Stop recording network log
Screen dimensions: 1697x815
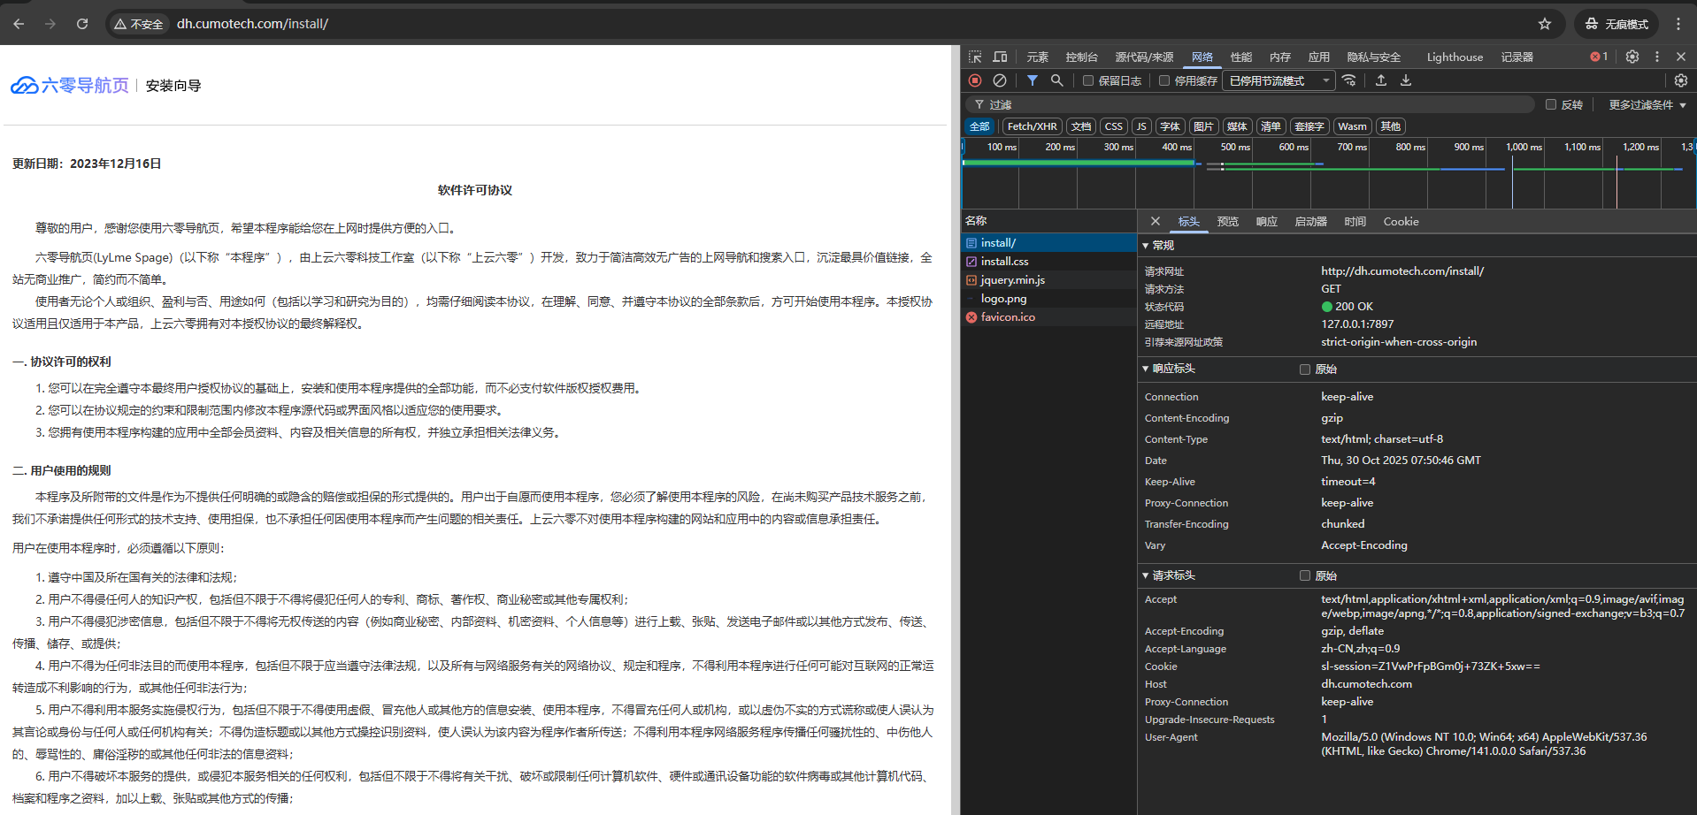point(975,80)
